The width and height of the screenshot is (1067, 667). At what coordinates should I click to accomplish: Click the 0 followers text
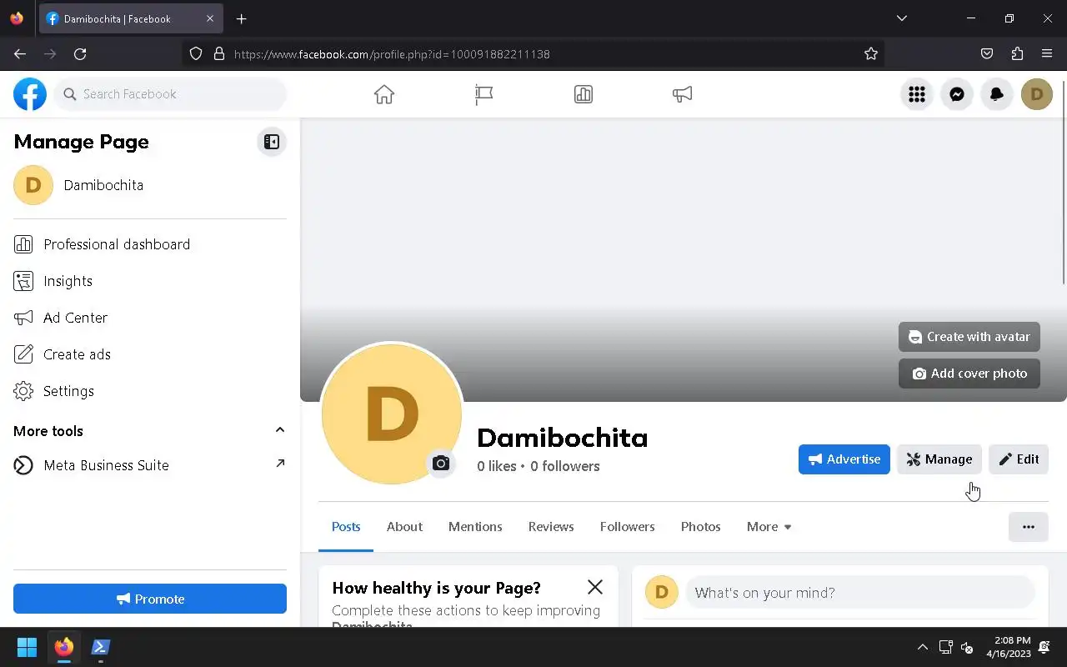point(565,466)
